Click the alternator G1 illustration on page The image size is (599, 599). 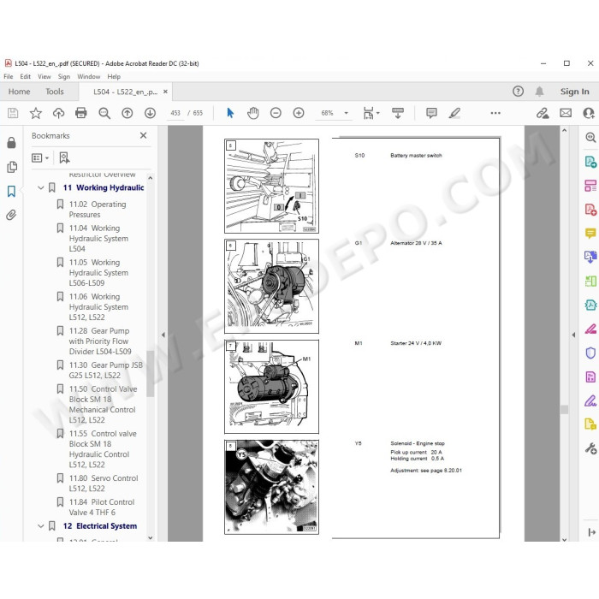point(271,287)
